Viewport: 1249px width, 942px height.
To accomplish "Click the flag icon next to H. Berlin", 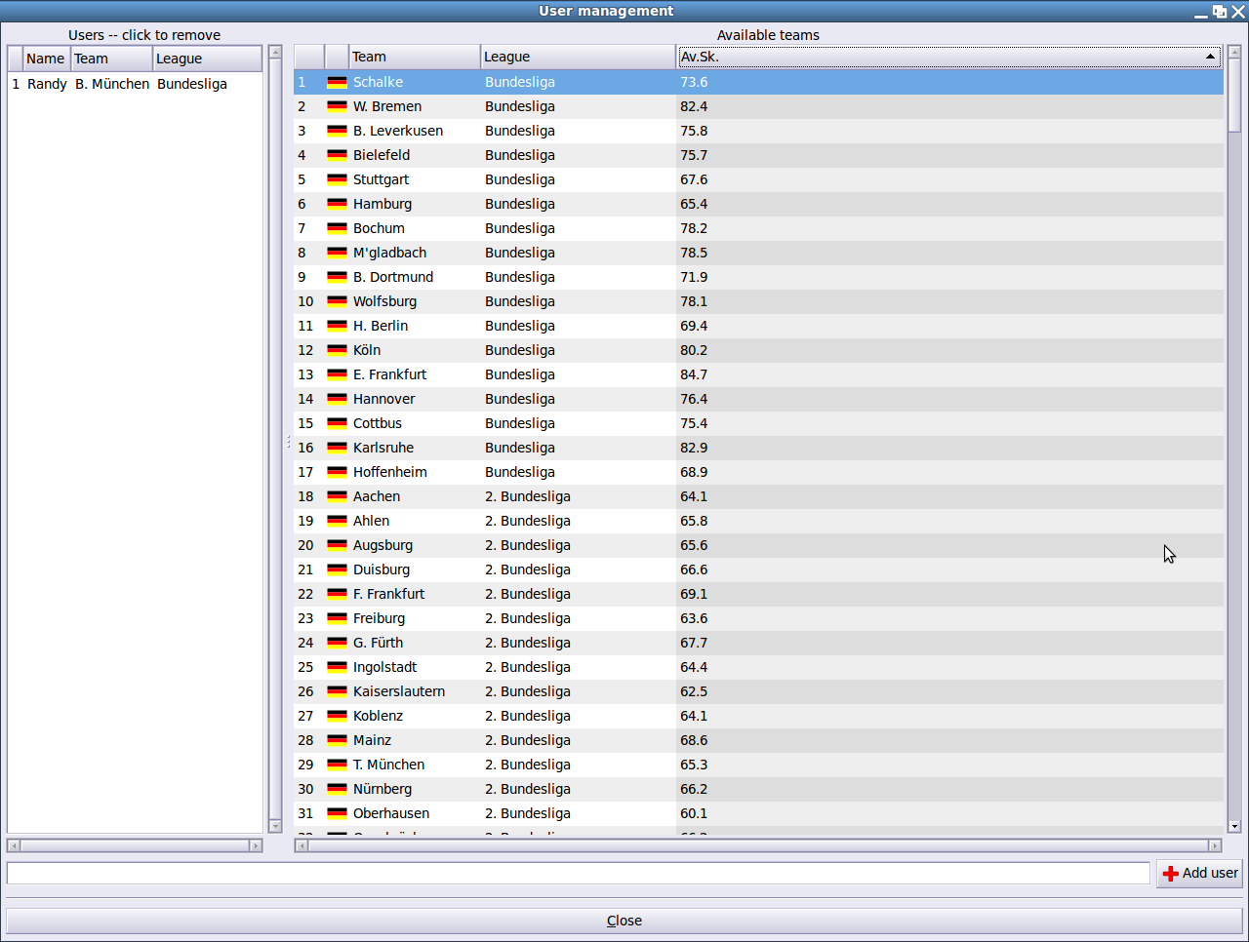I will pos(337,327).
